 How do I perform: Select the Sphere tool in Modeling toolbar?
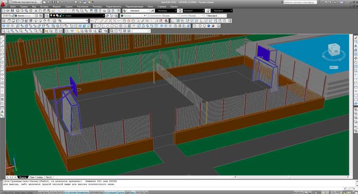112,26
